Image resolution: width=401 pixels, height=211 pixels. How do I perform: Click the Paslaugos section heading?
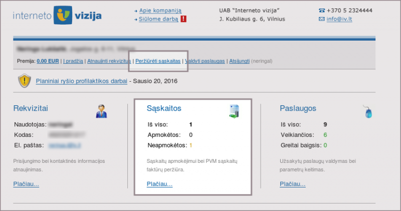tap(298, 108)
